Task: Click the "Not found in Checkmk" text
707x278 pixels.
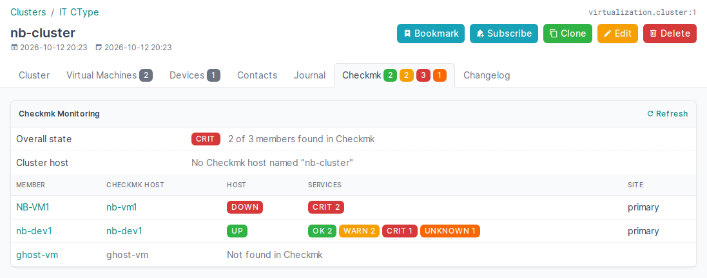Action: click(x=275, y=255)
